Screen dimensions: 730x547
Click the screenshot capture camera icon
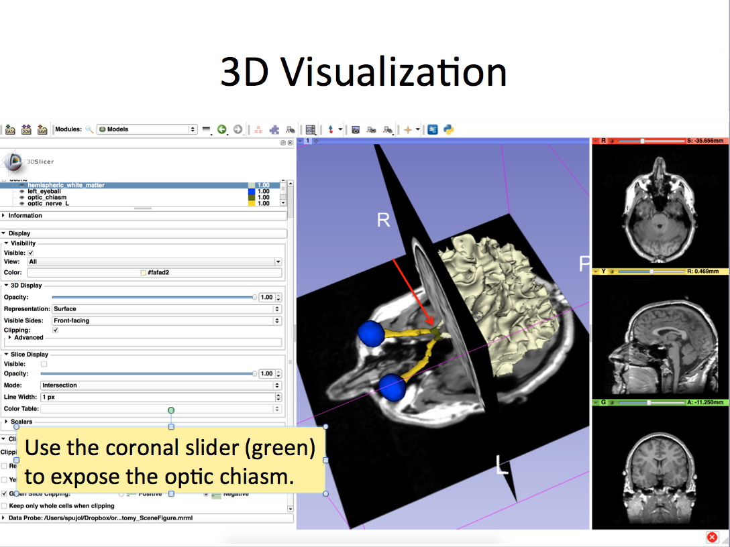356,130
